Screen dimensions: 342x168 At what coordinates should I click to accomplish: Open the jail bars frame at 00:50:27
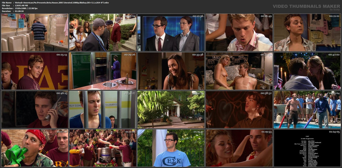(x=103, y=110)
